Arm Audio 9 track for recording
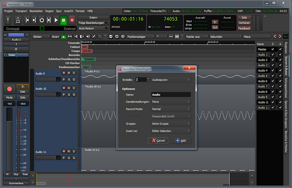Screen dimensions: 292x188 tap(64, 73)
